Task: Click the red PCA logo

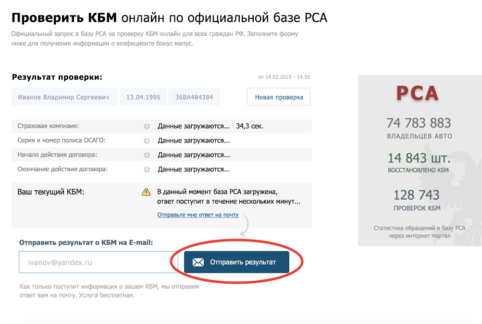Action: coord(417,93)
